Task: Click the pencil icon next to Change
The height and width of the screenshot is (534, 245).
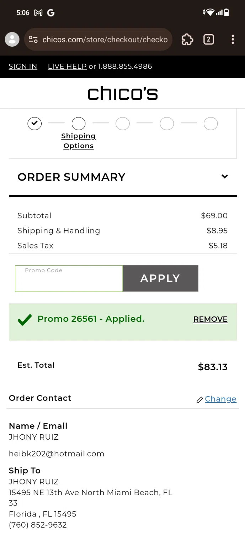Action: pos(199,400)
